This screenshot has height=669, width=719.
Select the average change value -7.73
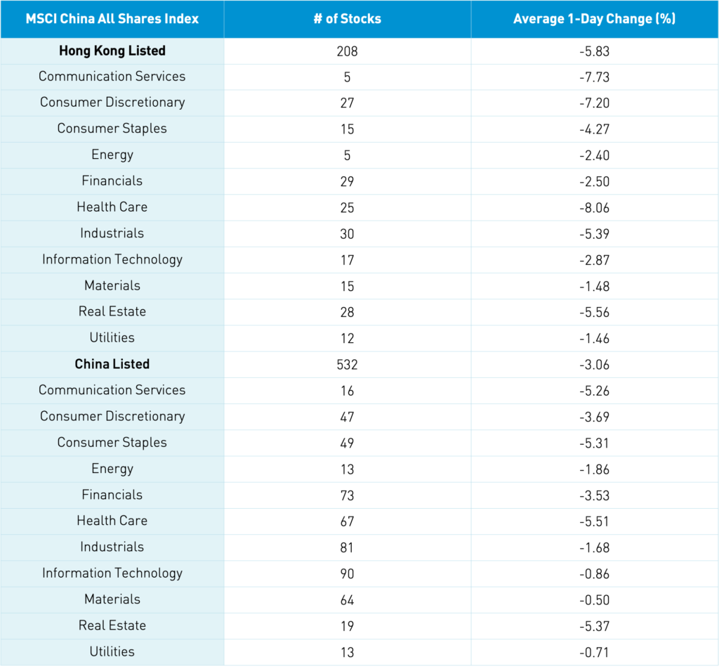click(x=594, y=77)
